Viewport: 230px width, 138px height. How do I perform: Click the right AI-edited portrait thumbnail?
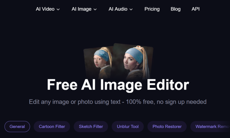coord(134,60)
